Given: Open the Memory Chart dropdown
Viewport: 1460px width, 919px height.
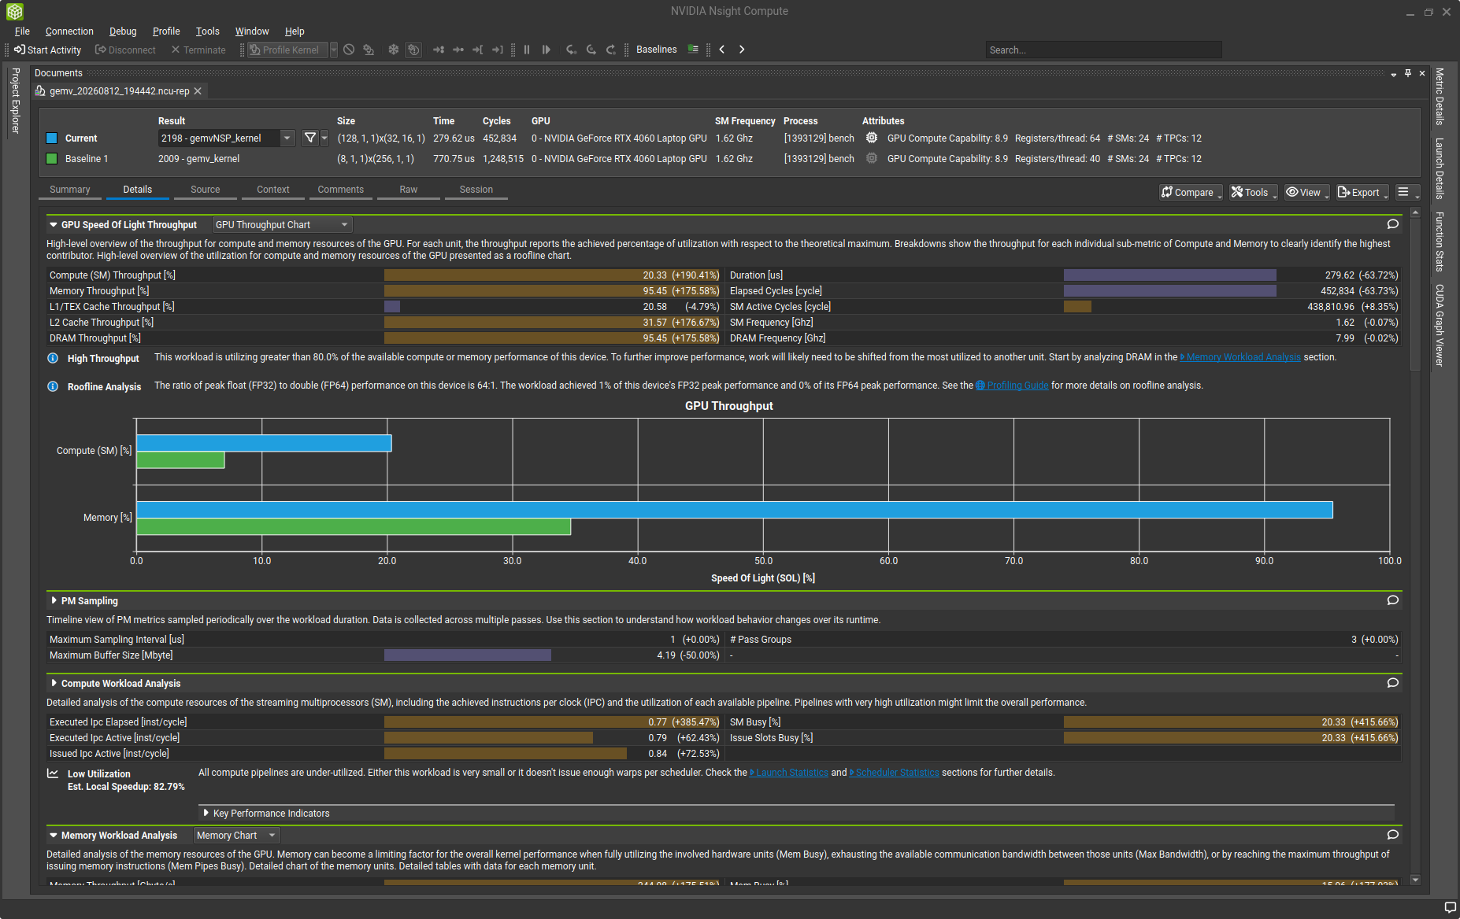Looking at the screenshot, I should pos(236,836).
